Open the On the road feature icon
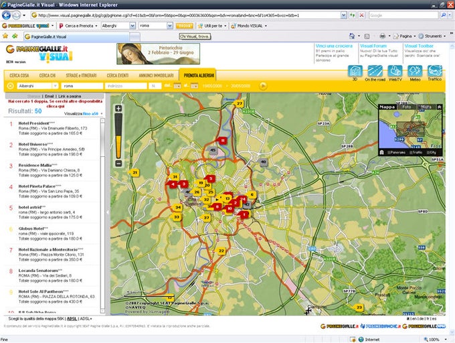 click(375, 71)
